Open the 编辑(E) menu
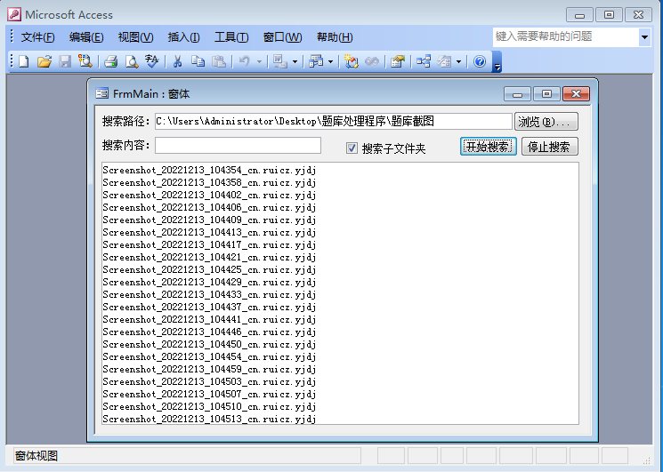 (x=86, y=37)
